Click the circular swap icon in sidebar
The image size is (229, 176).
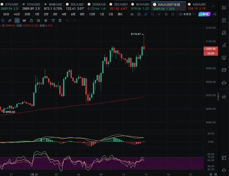tap(224, 97)
